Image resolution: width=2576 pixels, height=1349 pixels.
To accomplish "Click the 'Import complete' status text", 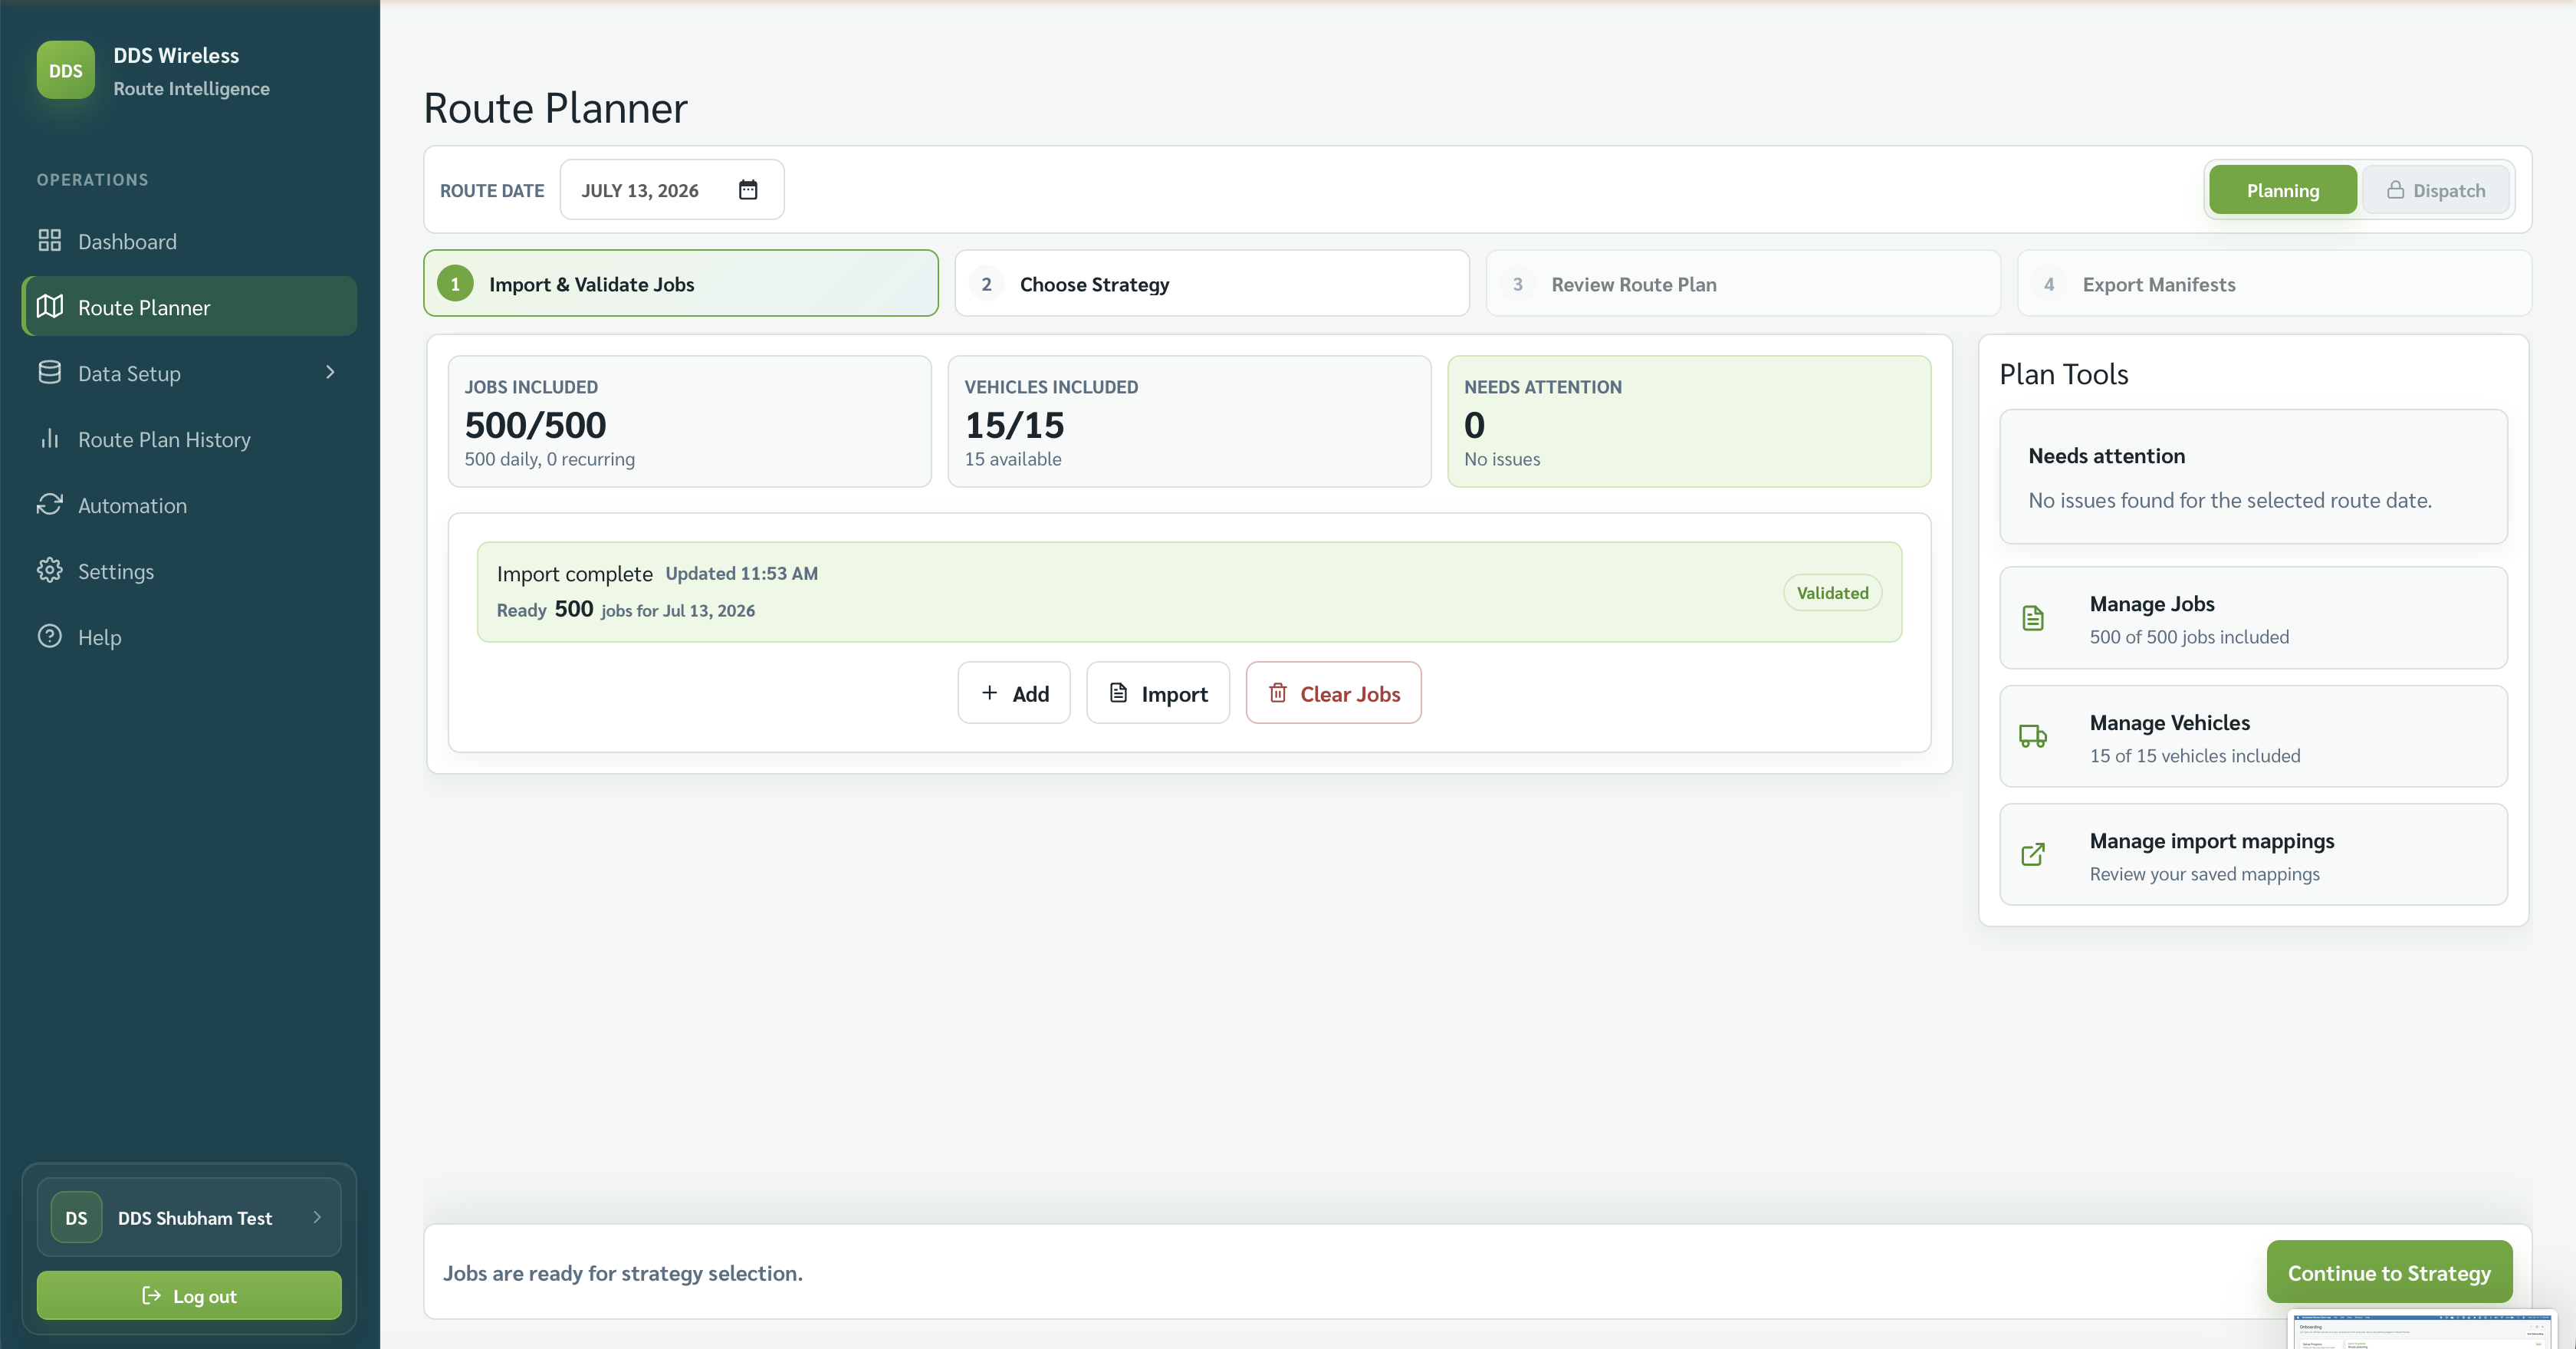I will [575, 574].
